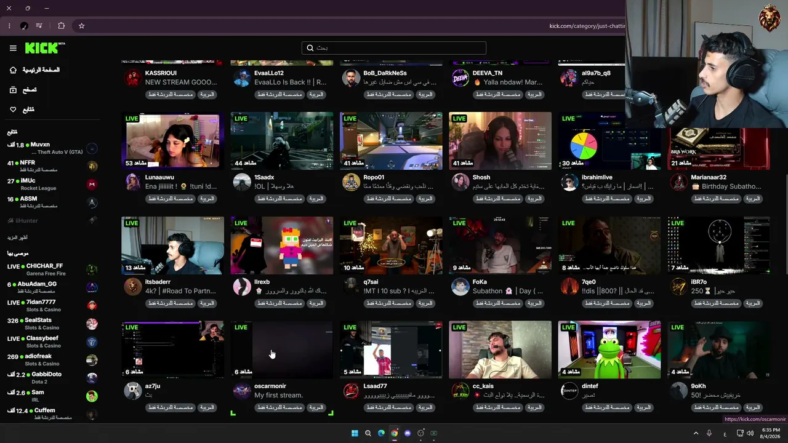The height and width of the screenshot is (443, 788).
Task: Click DEEVA_TN's channel avatar
Action: tap(460, 78)
